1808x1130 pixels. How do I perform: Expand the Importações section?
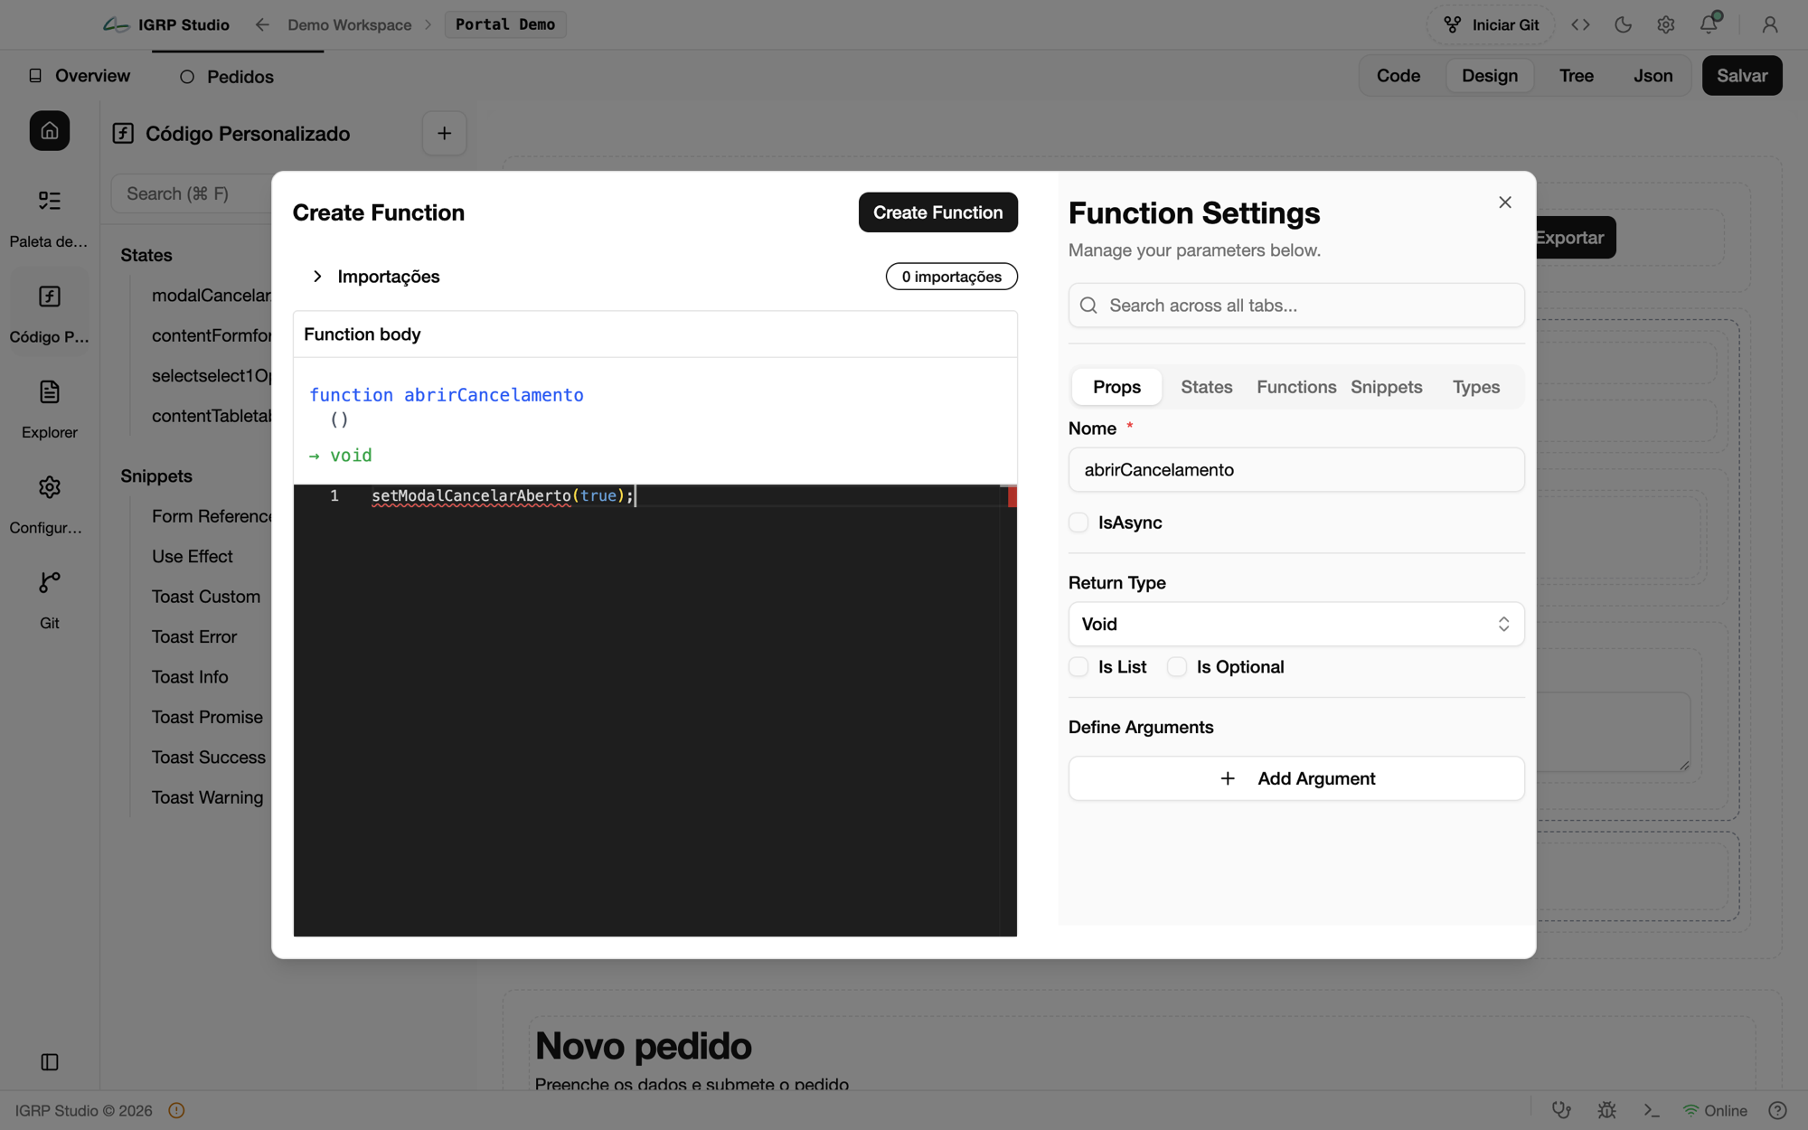click(373, 277)
